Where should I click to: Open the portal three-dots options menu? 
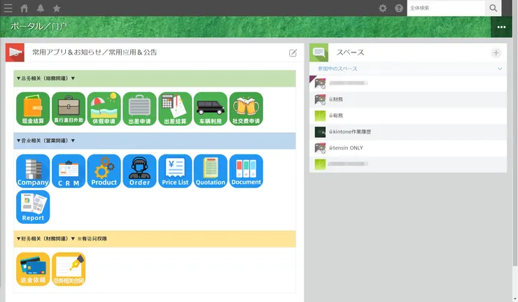pos(501,27)
